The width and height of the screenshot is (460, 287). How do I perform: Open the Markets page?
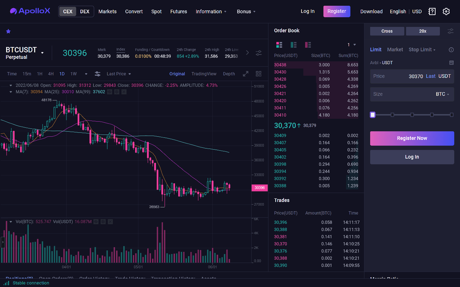tap(107, 11)
